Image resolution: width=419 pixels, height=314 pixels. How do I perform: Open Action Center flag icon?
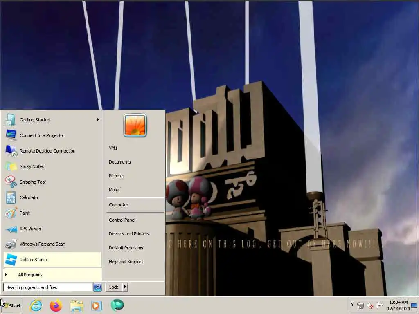pos(379,305)
